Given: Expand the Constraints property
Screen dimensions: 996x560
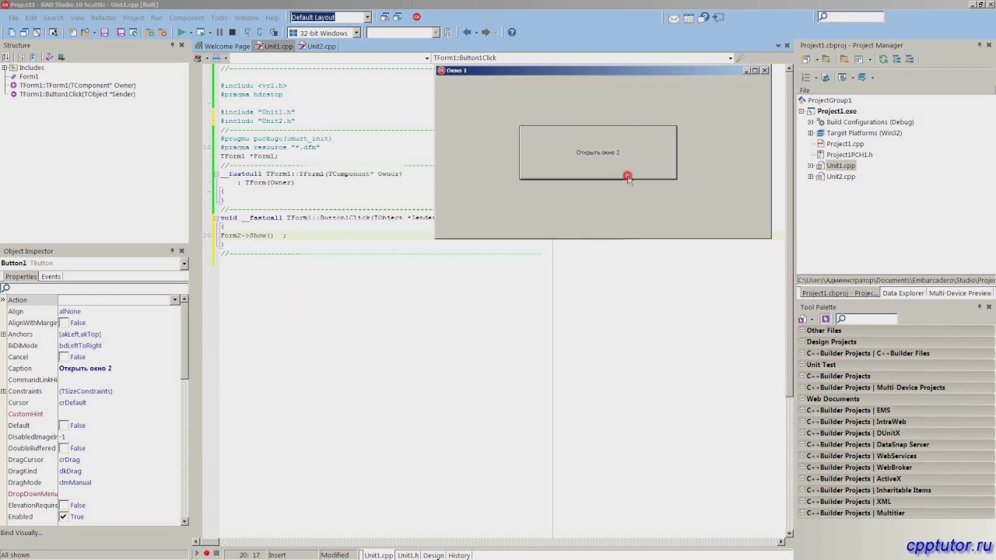Looking at the screenshot, I should 3,391.
